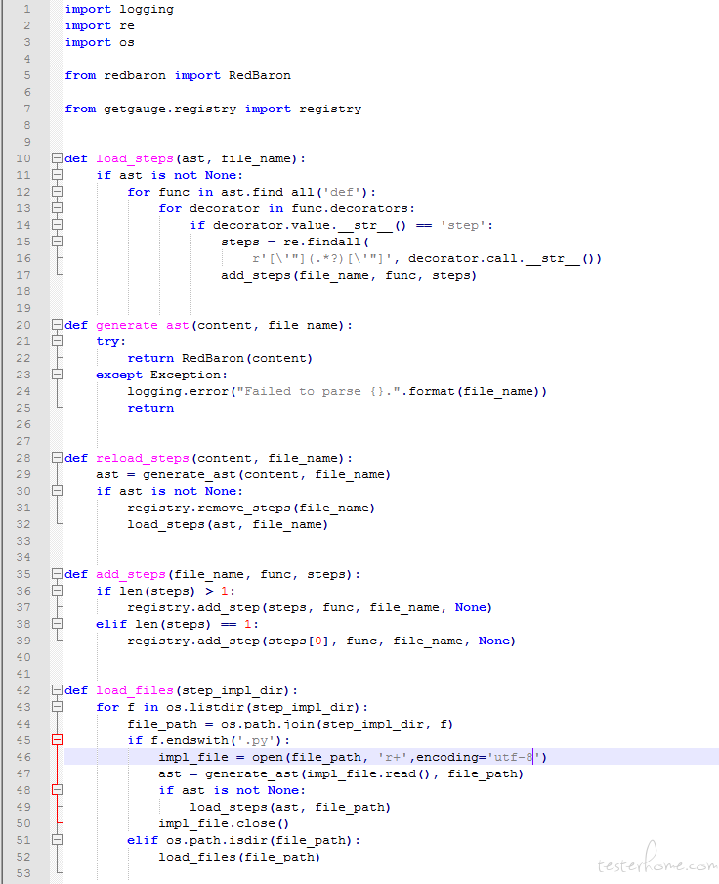
Task: Click 'registry.remove_steps(file_name)' on line 31
Action: [x=251, y=508]
